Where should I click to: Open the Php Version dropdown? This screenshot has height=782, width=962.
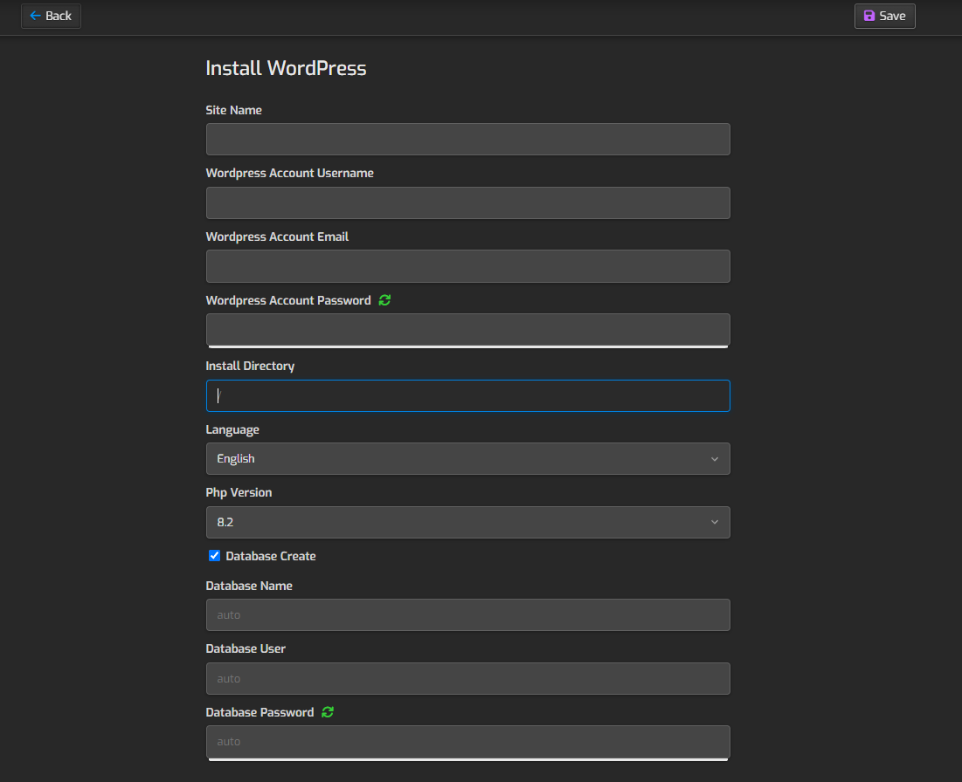467,522
